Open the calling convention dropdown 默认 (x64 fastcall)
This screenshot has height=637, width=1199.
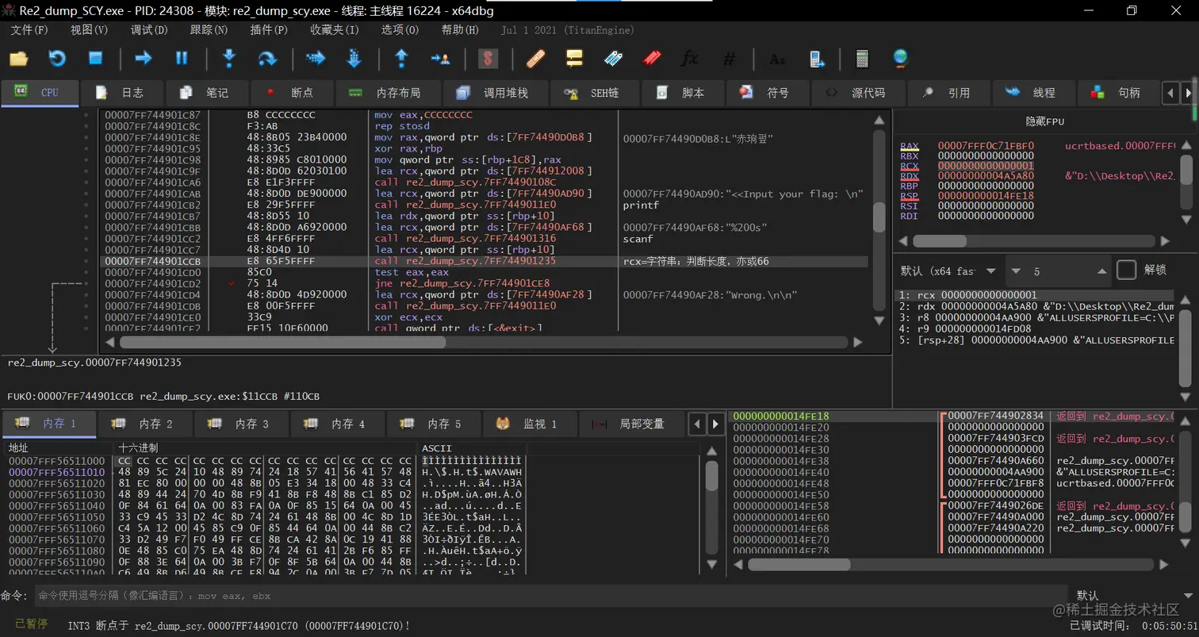[948, 271]
